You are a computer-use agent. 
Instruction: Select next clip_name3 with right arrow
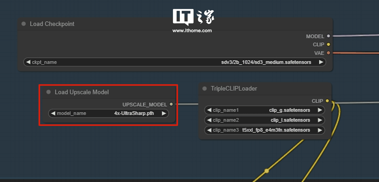click(320, 130)
